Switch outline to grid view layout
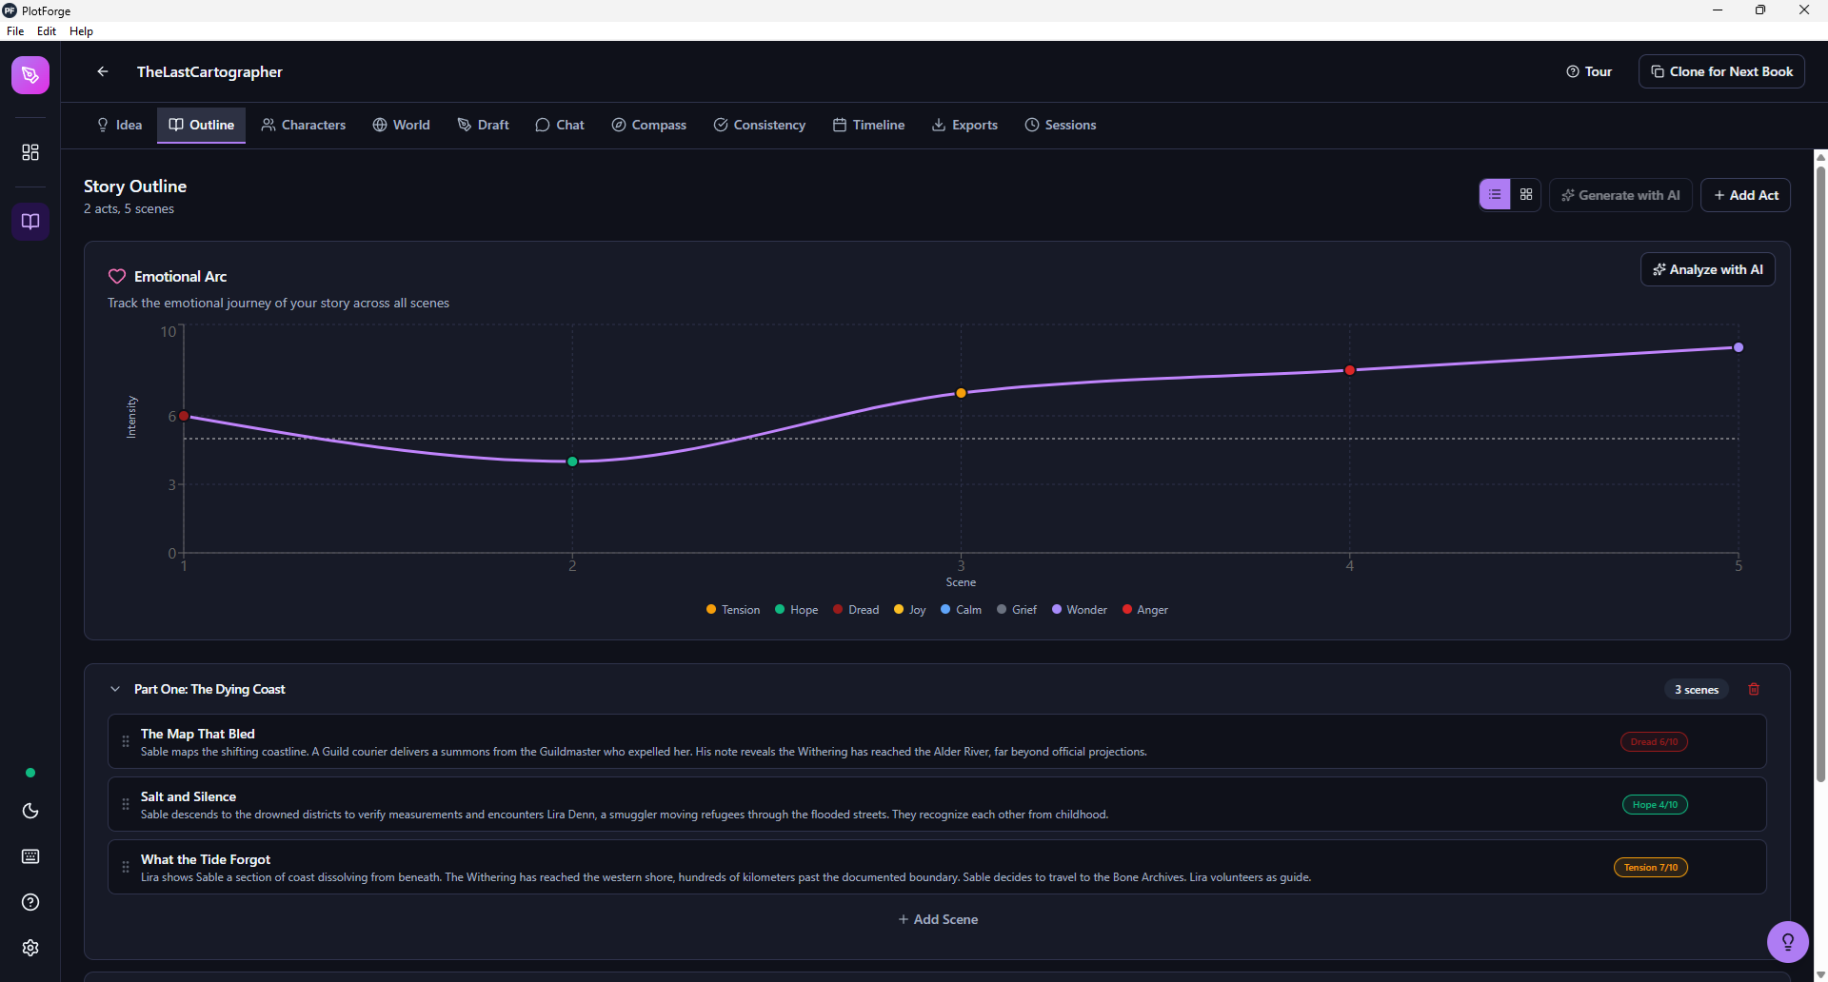This screenshot has height=982, width=1828. (1527, 195)
